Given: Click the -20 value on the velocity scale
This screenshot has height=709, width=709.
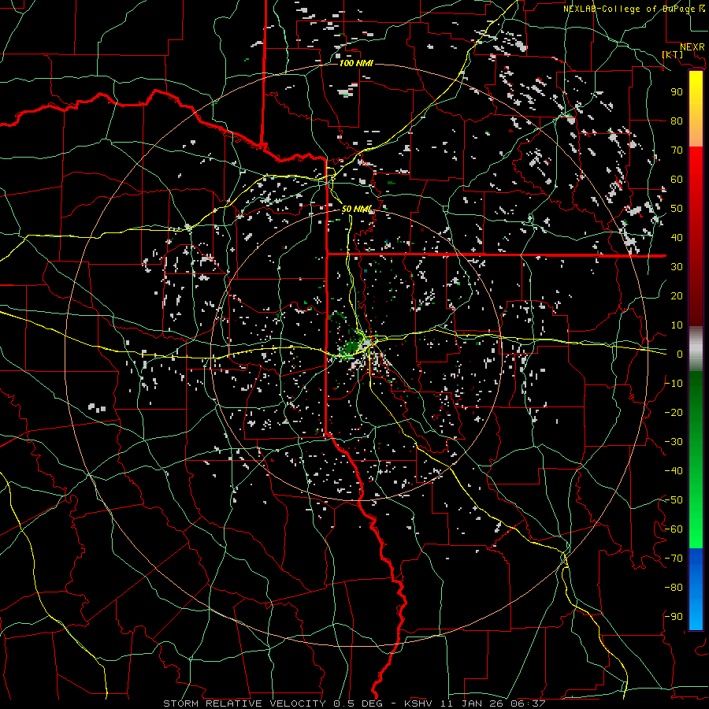Looking at the screenshot, I should point(674,412).
